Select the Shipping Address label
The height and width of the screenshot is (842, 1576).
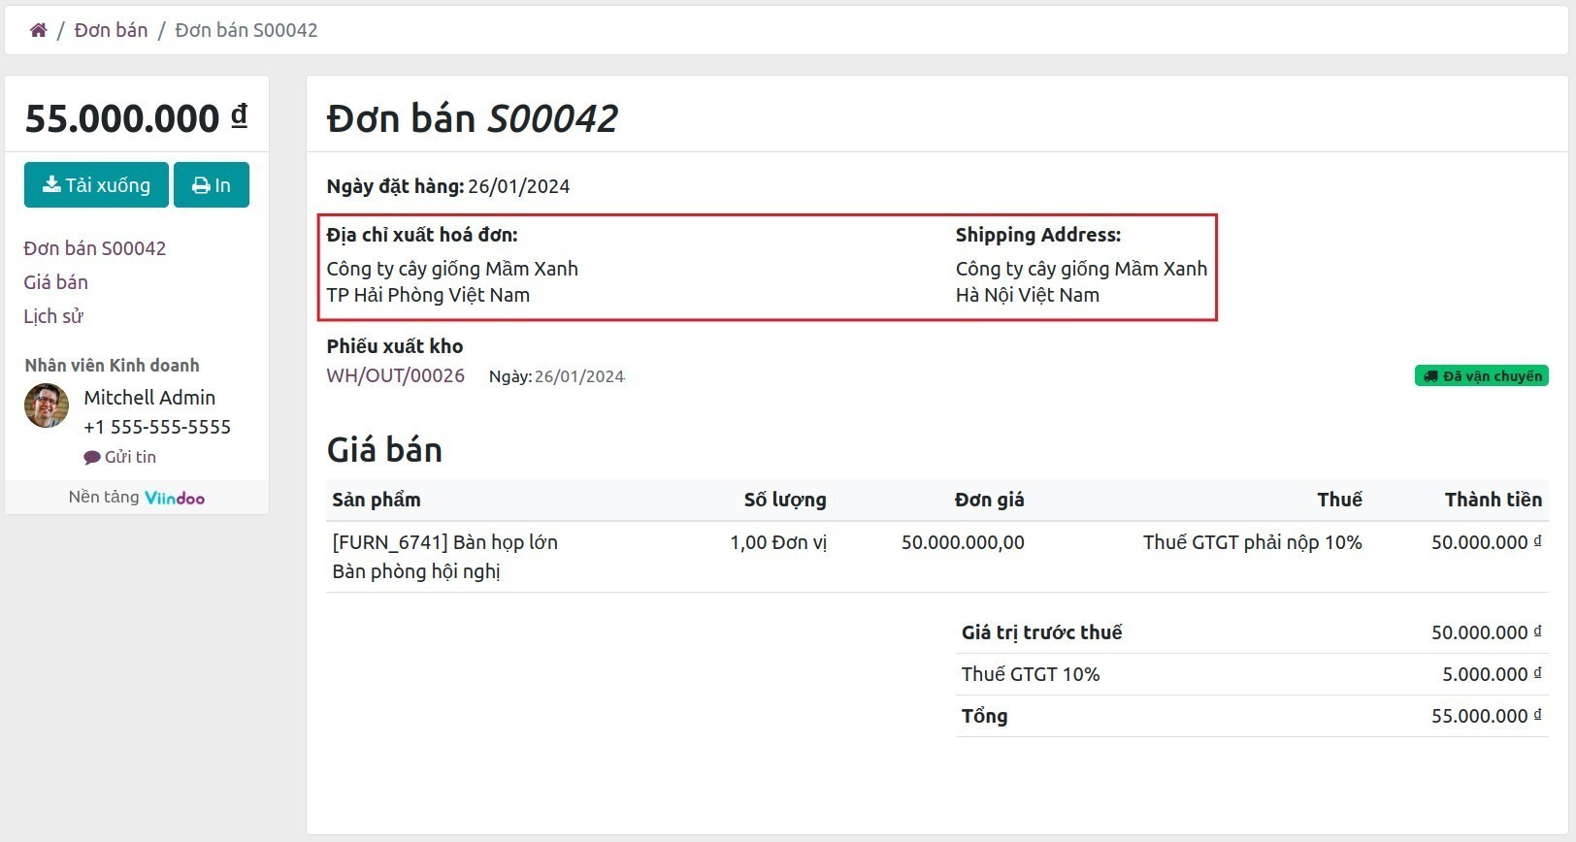click(x=1038, y=235)
